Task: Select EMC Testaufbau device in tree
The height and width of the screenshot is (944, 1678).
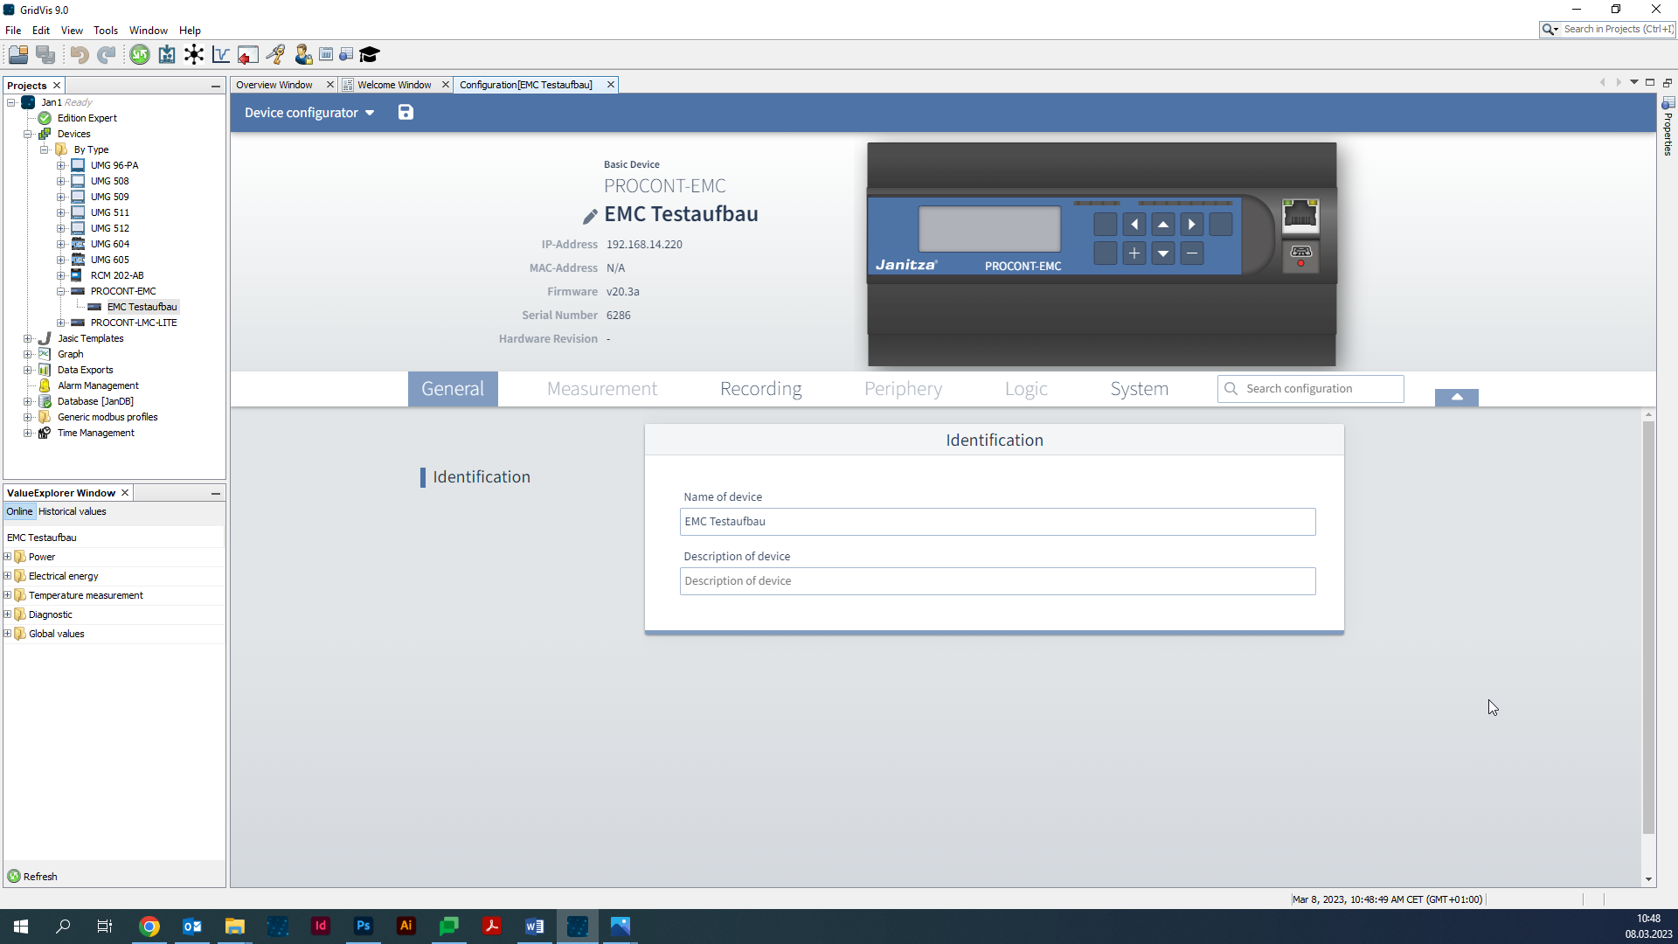Action: (142, 307)
